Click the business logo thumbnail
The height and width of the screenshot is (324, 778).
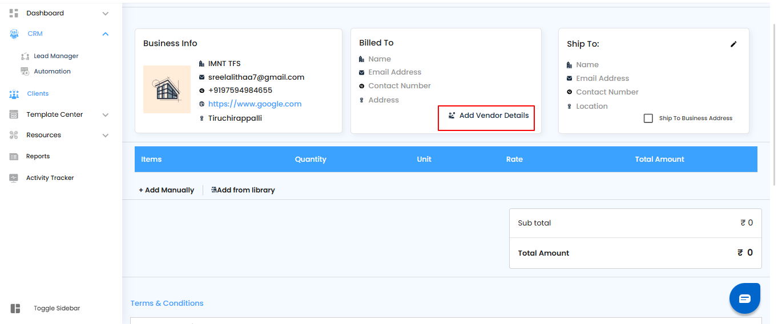click(167, 89)
